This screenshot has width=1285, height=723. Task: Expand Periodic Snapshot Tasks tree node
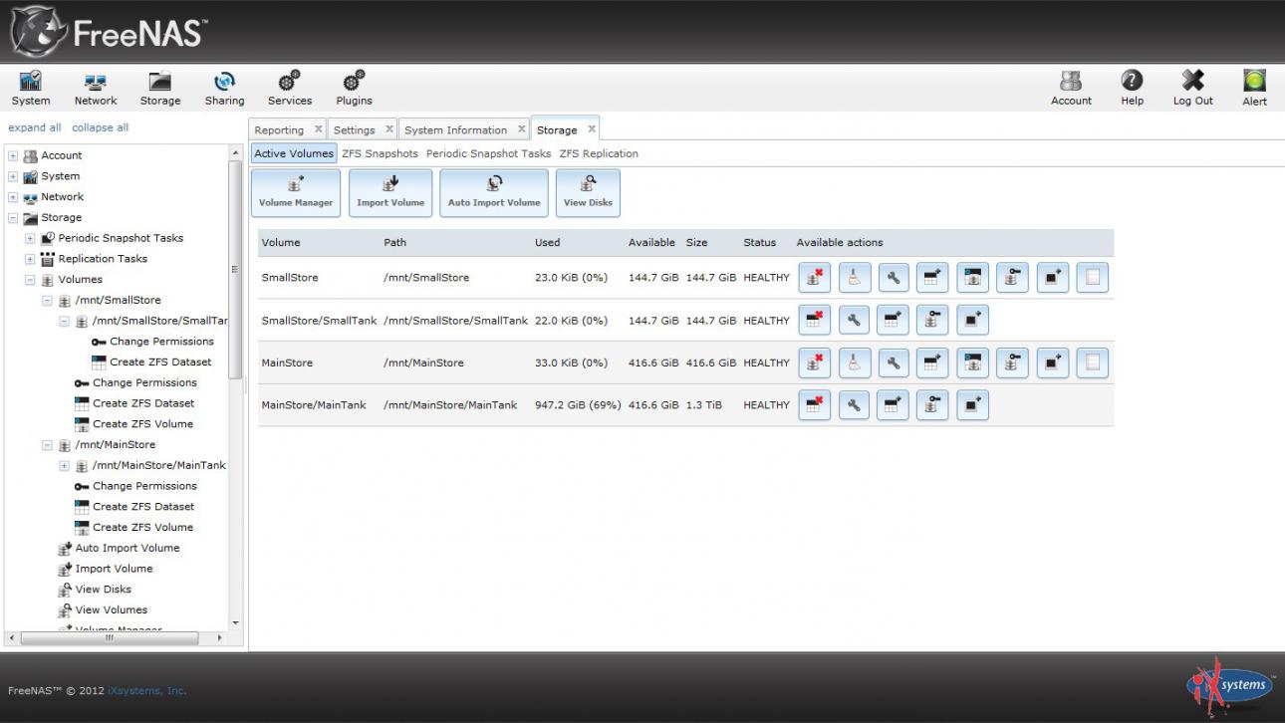[x=30, y=239]
